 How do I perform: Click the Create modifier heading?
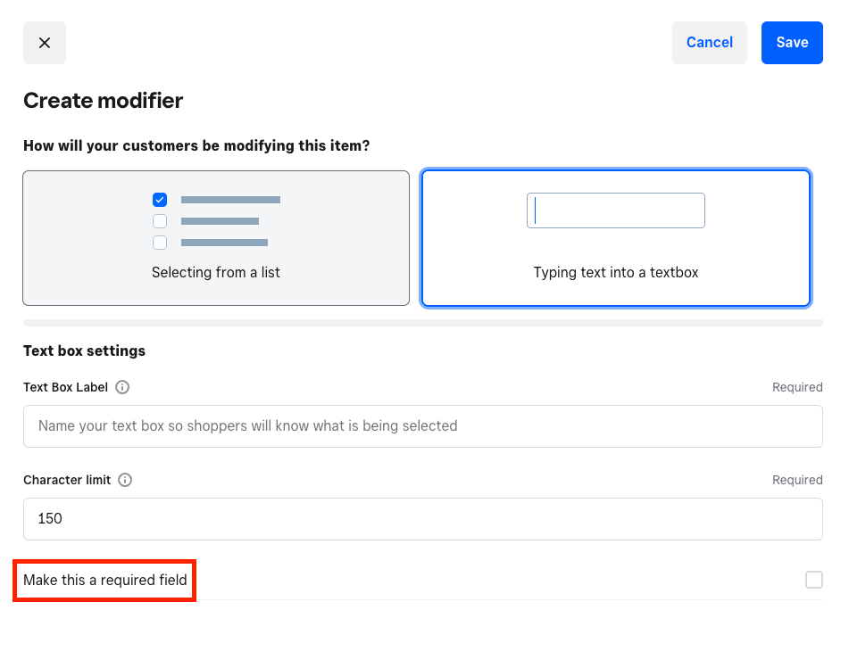103,101
